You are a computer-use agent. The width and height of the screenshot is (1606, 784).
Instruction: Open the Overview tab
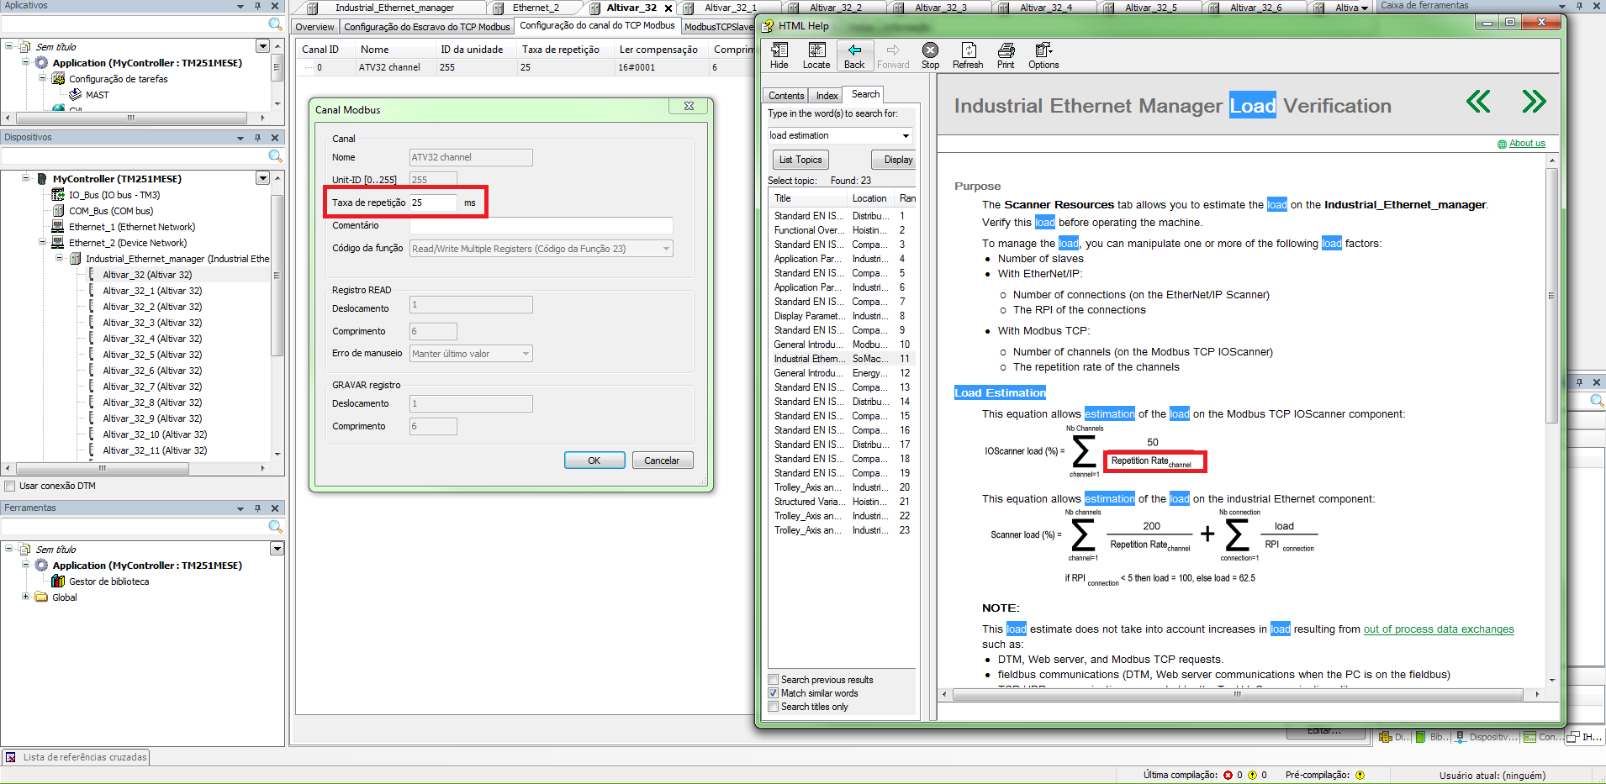pyautogui.click(x=314, y=27)
